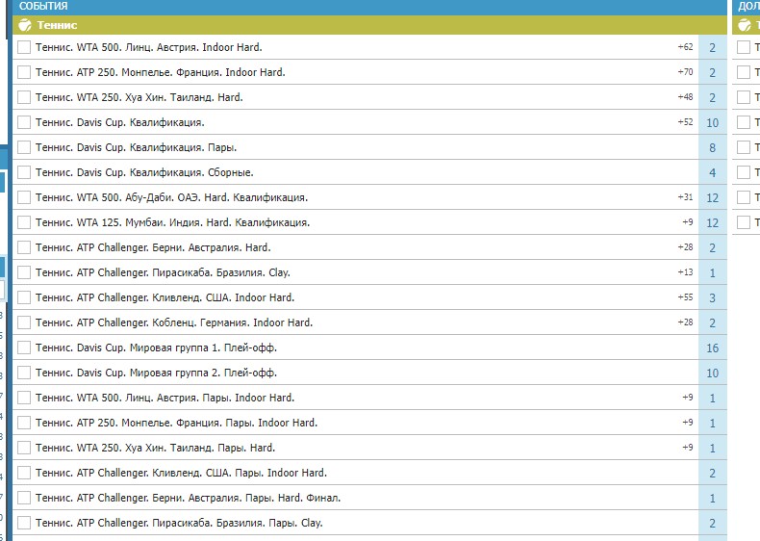Viewport: 760px width, 541px height.
Task: Click event count 4 for Квалификация Сборные
Action: click(713, 172)
